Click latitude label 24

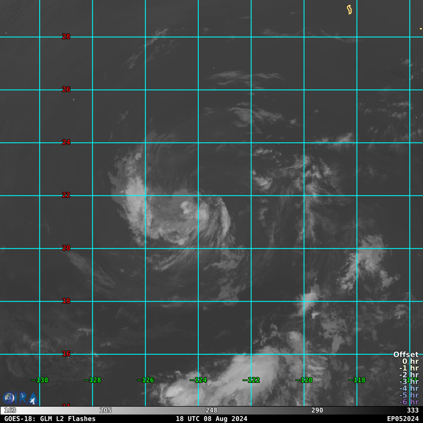[66, 142]
